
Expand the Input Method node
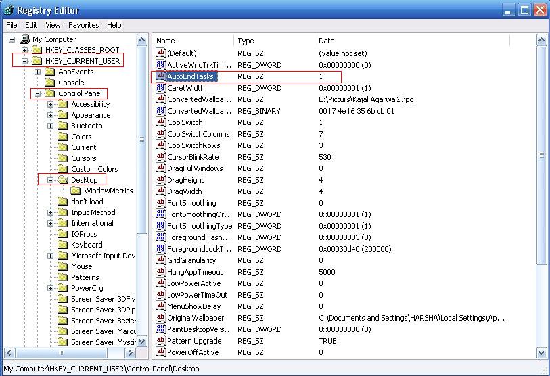pos(51,212)
